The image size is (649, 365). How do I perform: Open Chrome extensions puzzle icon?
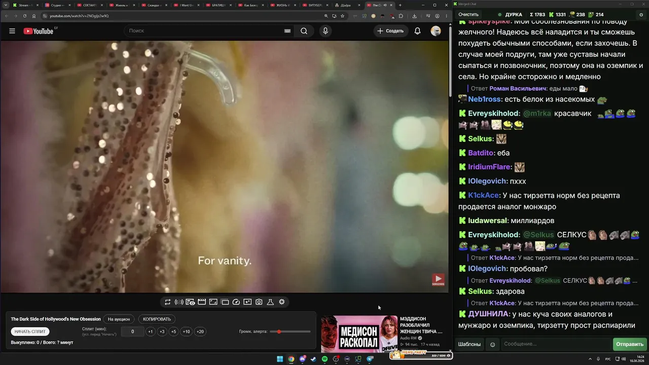pyautogui.click(x=401, y=16)
